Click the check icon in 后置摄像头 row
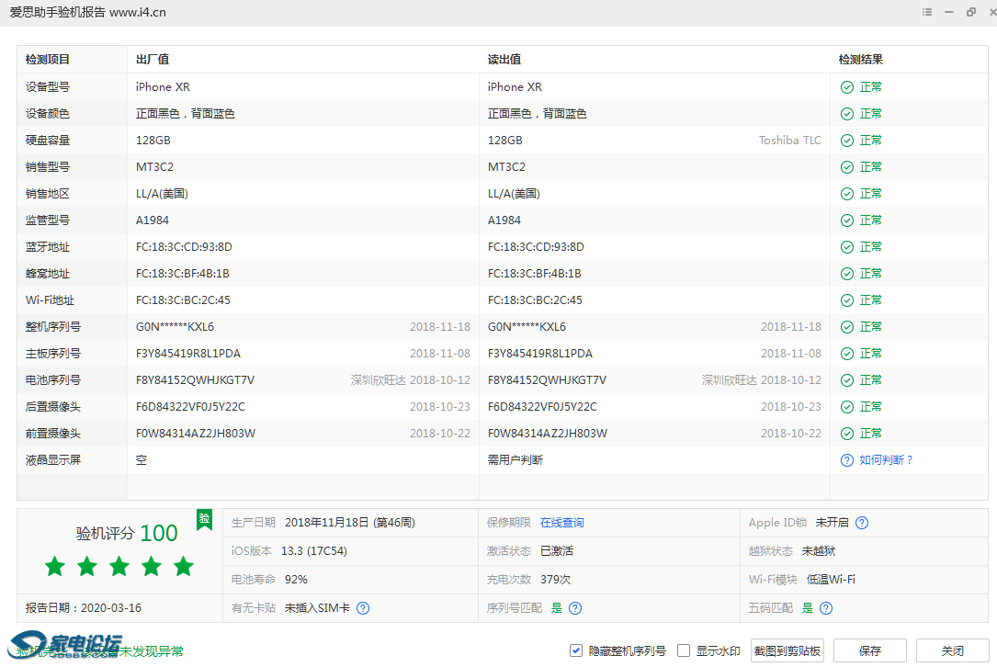Image resolution: width=997 pixels, height=667 pixels. pos(847,407)
